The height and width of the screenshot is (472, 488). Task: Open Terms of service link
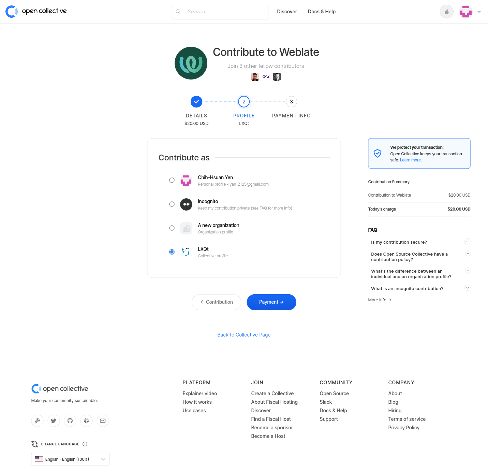tap(407, 419)
